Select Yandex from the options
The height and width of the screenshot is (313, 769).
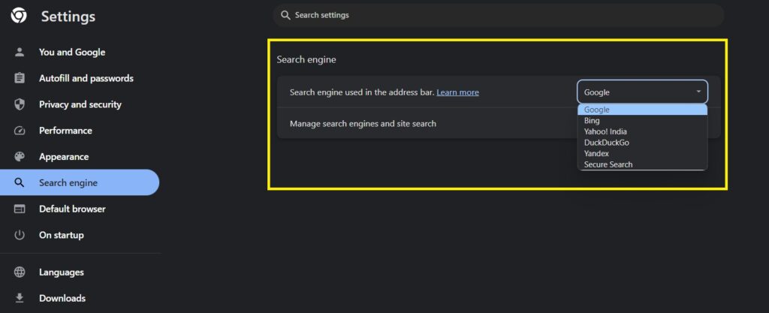coord(643,153)
